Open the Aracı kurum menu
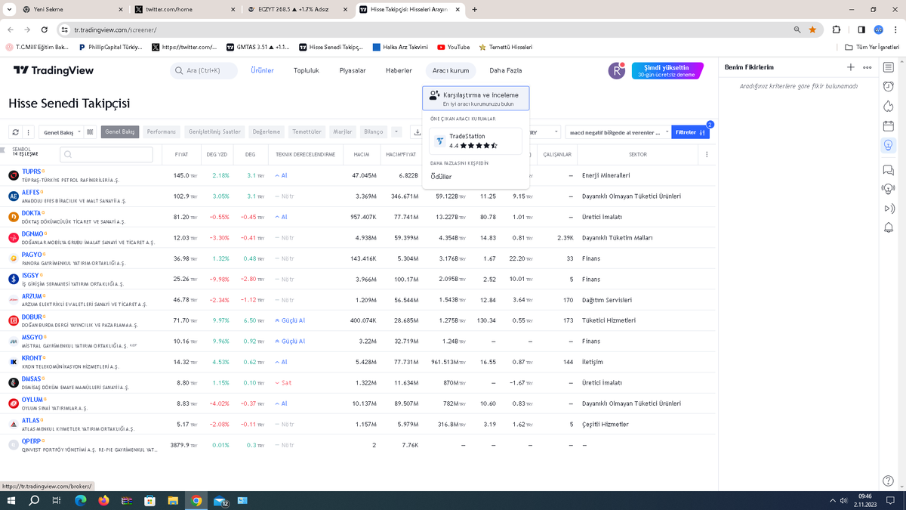Image resolution: width=906 pixels, height=510 pixels. point(451,70)
